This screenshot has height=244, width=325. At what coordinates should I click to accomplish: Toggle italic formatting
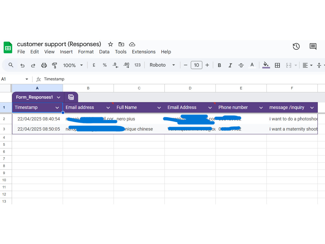coord(230,65)
